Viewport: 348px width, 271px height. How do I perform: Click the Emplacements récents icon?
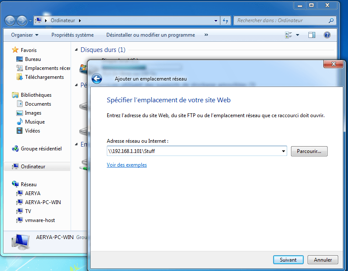click(x=19, y=68)
